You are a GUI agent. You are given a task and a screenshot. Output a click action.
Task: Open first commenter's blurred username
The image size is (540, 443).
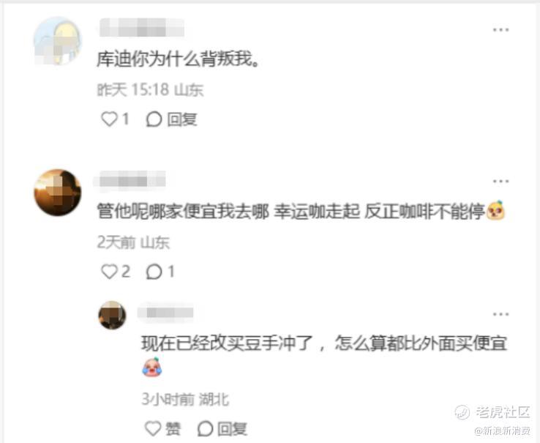pos(141,28)
